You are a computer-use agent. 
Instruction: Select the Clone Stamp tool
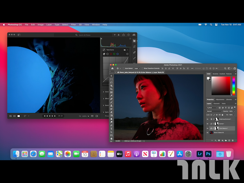111,105
